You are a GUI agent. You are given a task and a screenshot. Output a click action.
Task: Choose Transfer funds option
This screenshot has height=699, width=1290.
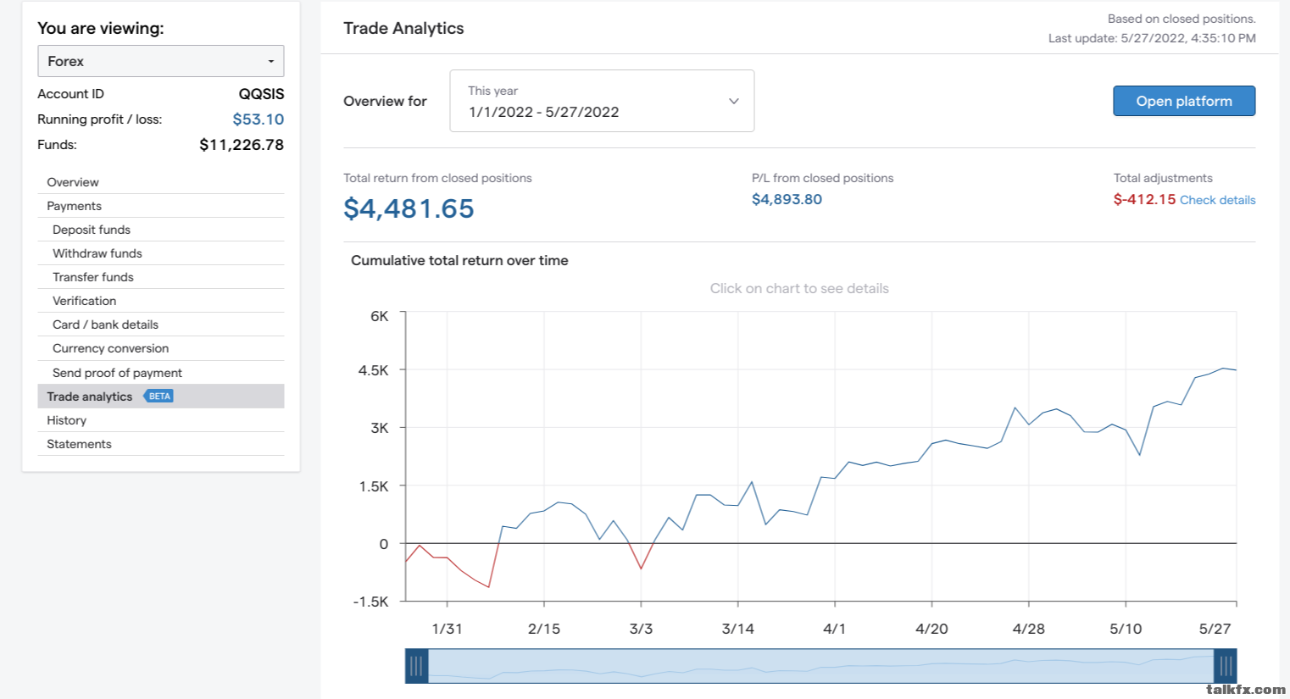click(x=161, y=277)
